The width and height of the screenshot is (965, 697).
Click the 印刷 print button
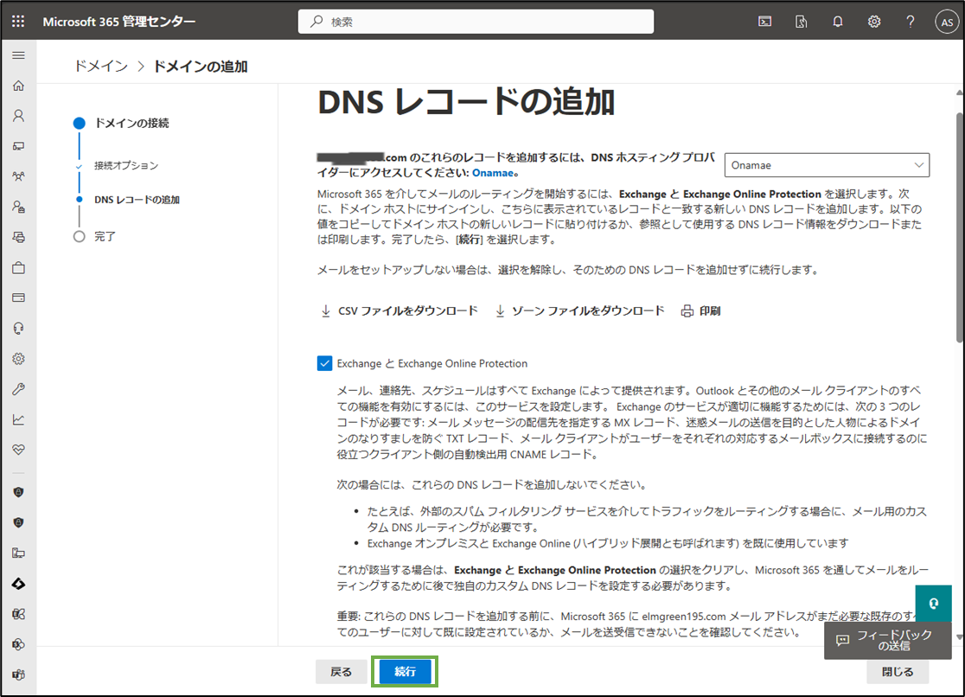tap(701, 311)
